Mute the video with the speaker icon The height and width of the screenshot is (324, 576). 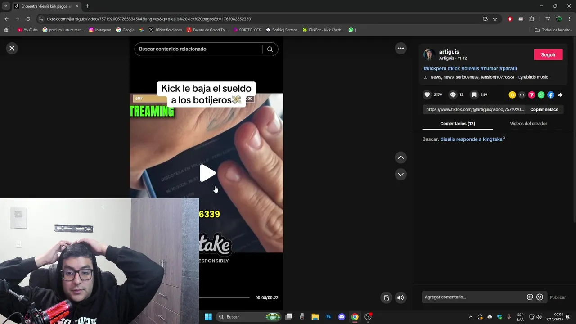(x=400, y=297)
